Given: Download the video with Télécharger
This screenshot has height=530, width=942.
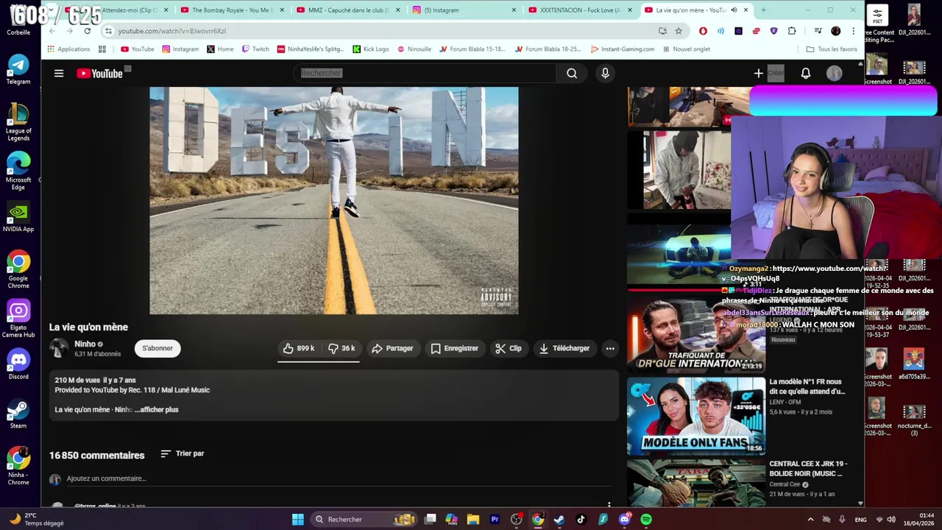Looking at the screenshot, I should (564, 348).
